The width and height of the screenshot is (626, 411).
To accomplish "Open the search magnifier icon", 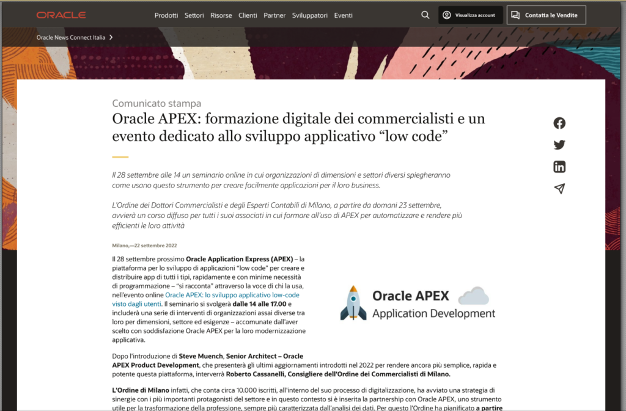I will coord(425,15).
